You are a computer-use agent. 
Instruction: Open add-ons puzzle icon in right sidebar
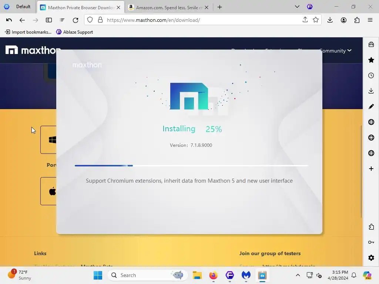click(x=371, y=227)
